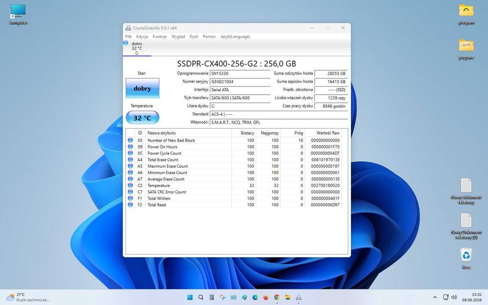Click status icon for Temperature attribute row

(x=130, y=185)
